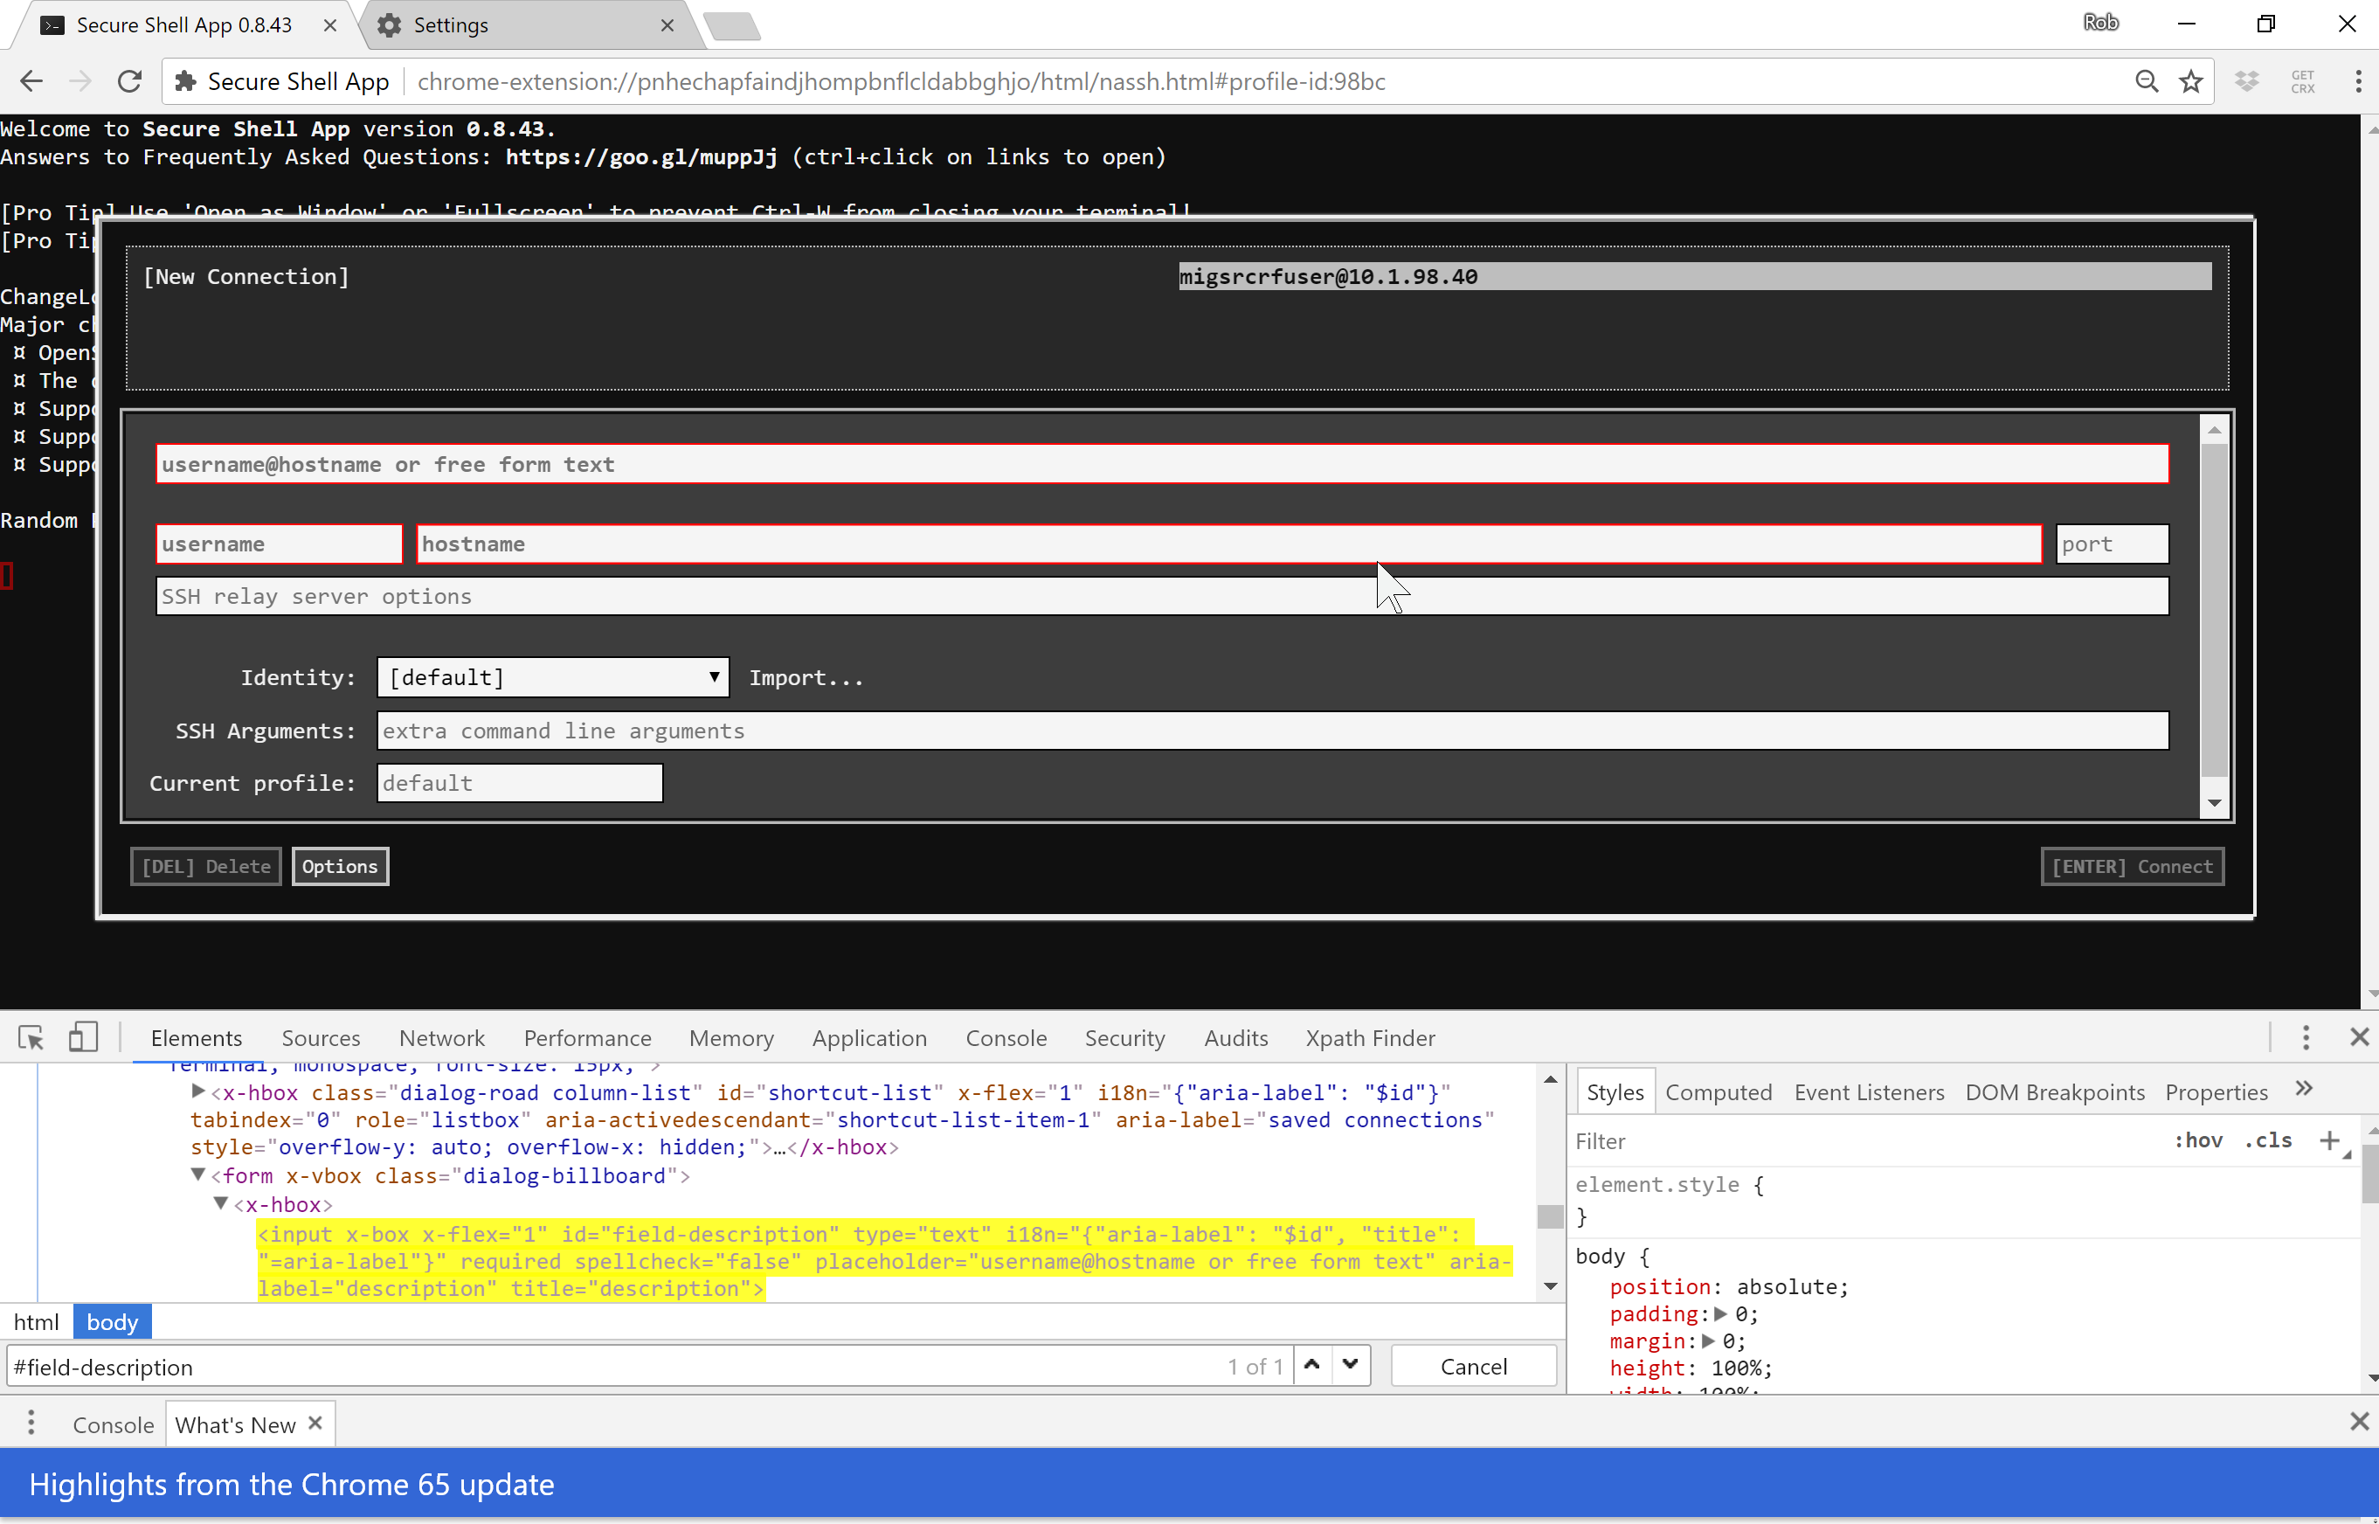The height and width of the screenshot is (1524, 2379).
Task: Click the Import... identity link
Action: (x=806, y=677)
